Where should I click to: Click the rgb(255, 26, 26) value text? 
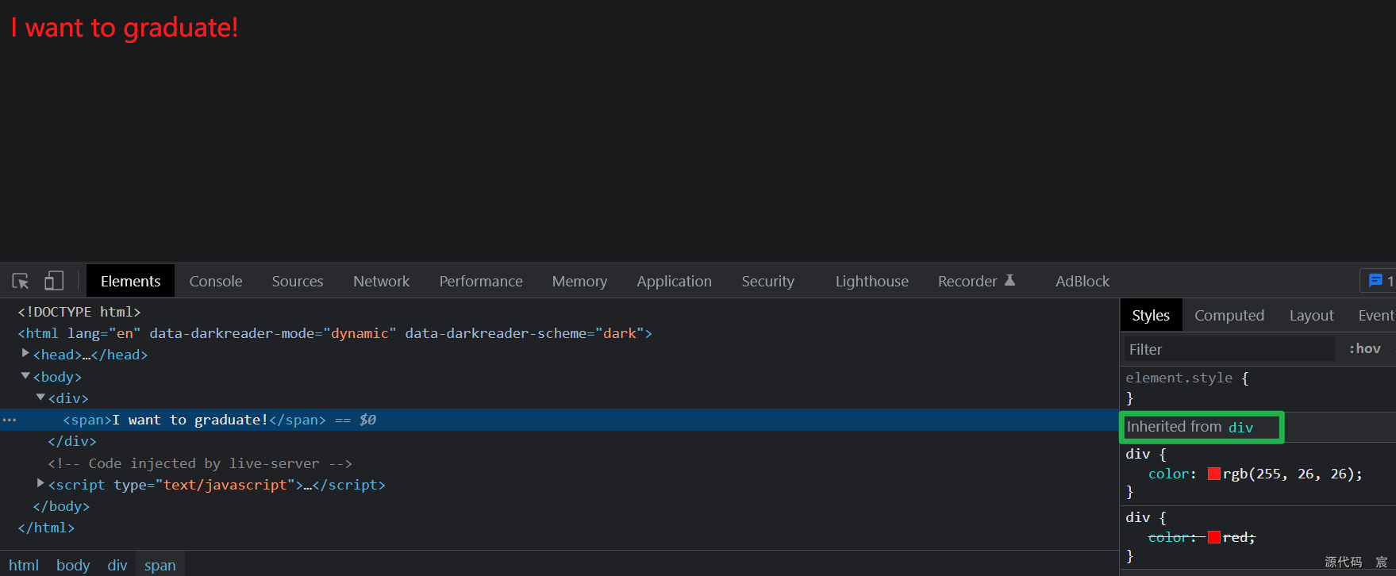1288,474
